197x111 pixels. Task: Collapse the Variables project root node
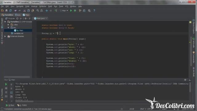pyautogui.click(x=5, y=22)
